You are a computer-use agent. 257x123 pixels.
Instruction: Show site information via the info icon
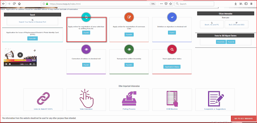coord(44,4)
